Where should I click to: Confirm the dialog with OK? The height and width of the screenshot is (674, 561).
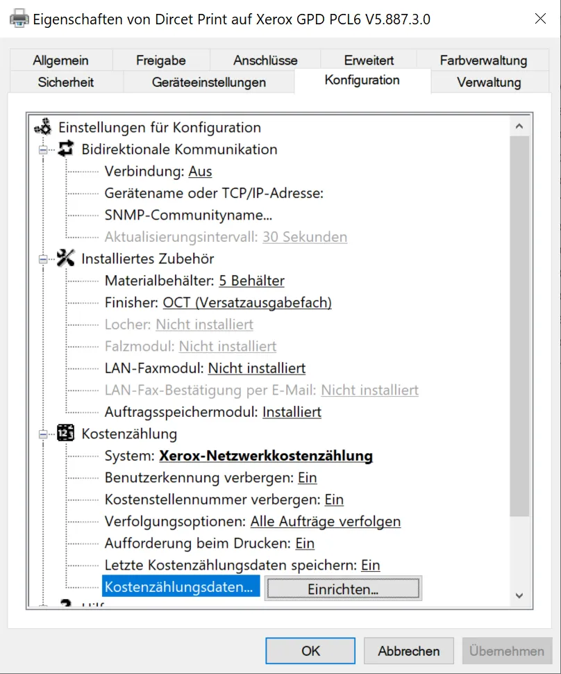tap(310, 651)
